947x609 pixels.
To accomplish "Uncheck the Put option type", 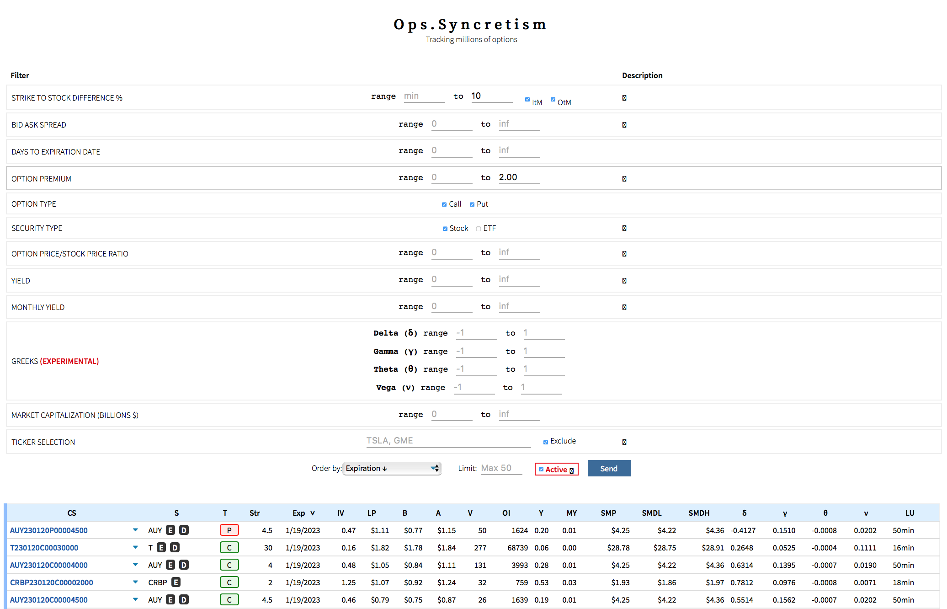I will (472, 204).
